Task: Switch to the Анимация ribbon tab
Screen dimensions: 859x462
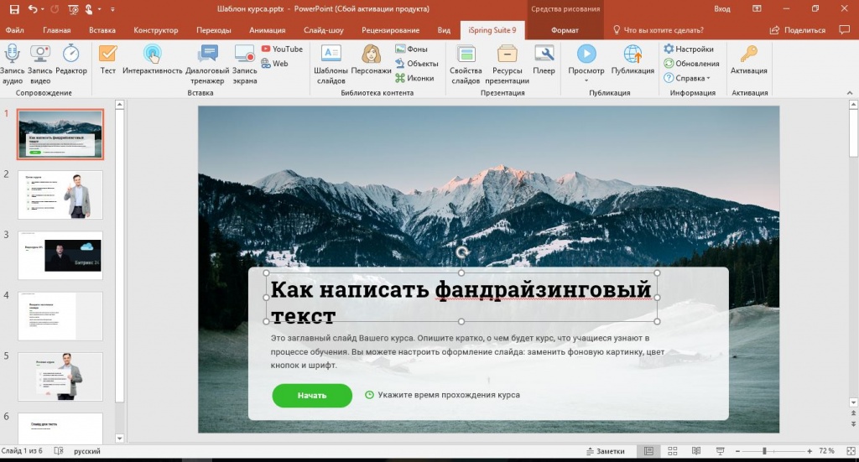Action: coord(267,30)
